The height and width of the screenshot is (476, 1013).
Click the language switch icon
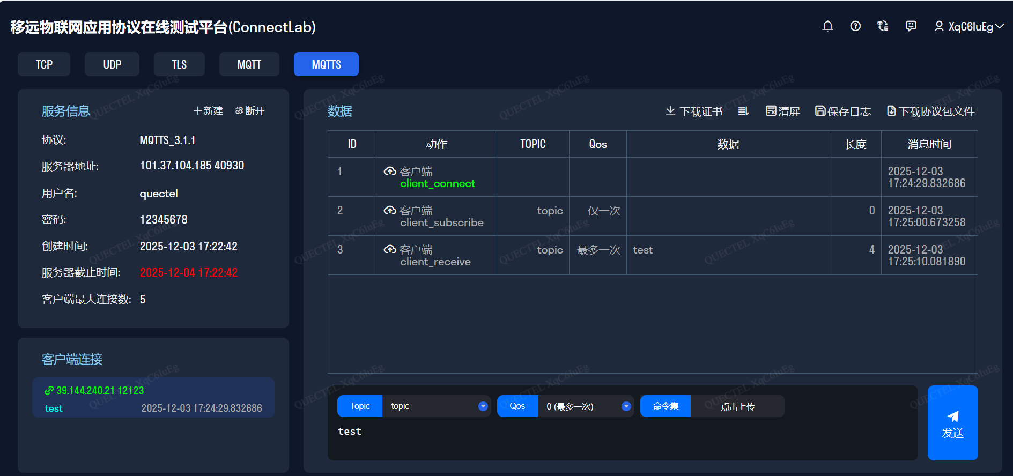[883, 26]
